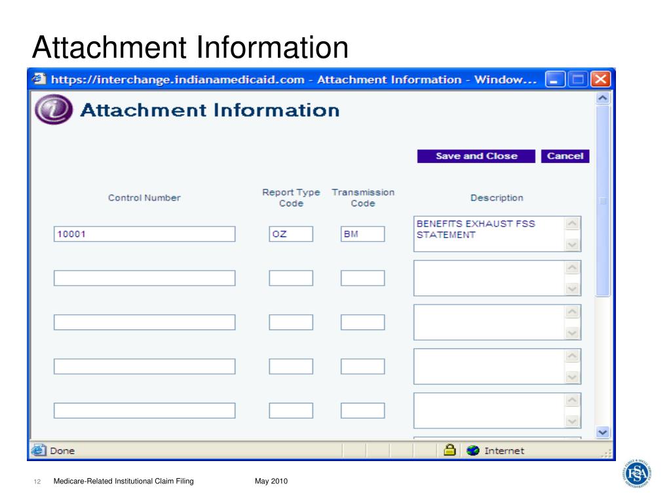
Task: Click up arrow in first Description box
Action: pyautogui.click(x=573, y=223)
